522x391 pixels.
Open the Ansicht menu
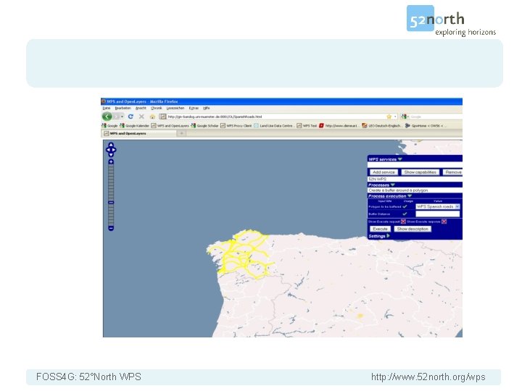[x=141, y=108]
